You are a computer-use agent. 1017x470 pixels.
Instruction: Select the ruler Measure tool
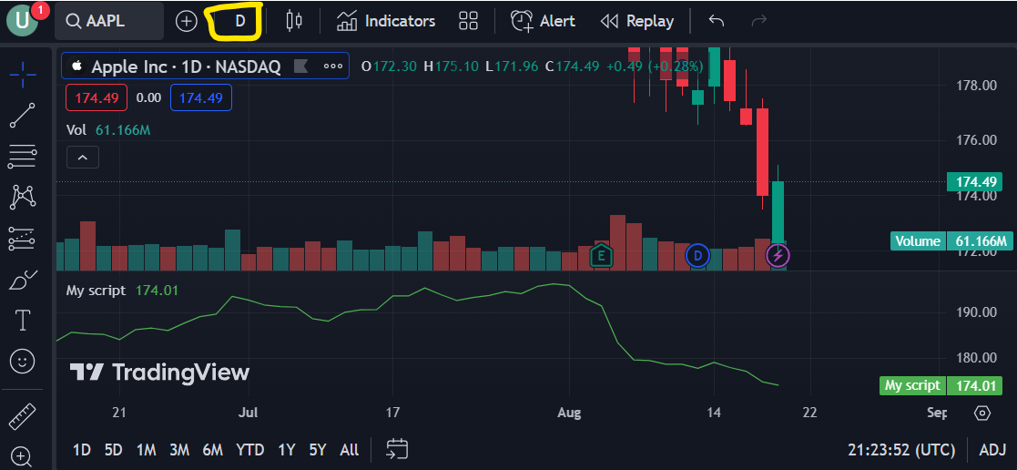click(23, 417)
